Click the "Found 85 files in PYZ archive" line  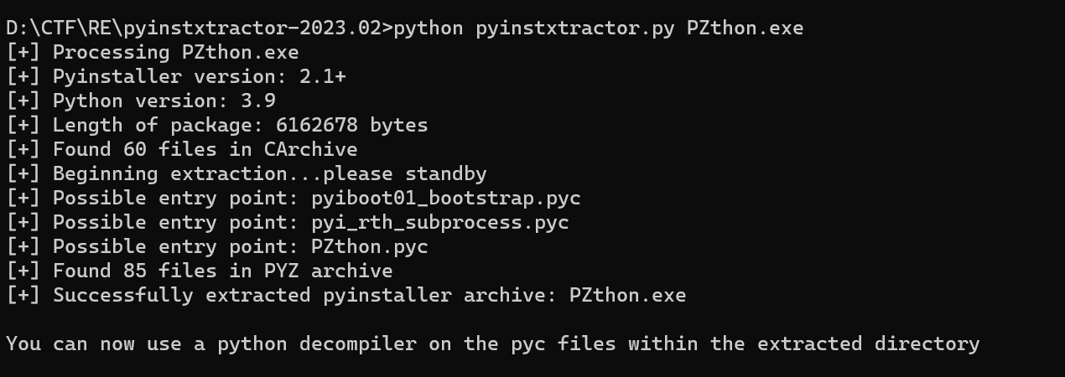pyautogui.click(x=222, y=271)
